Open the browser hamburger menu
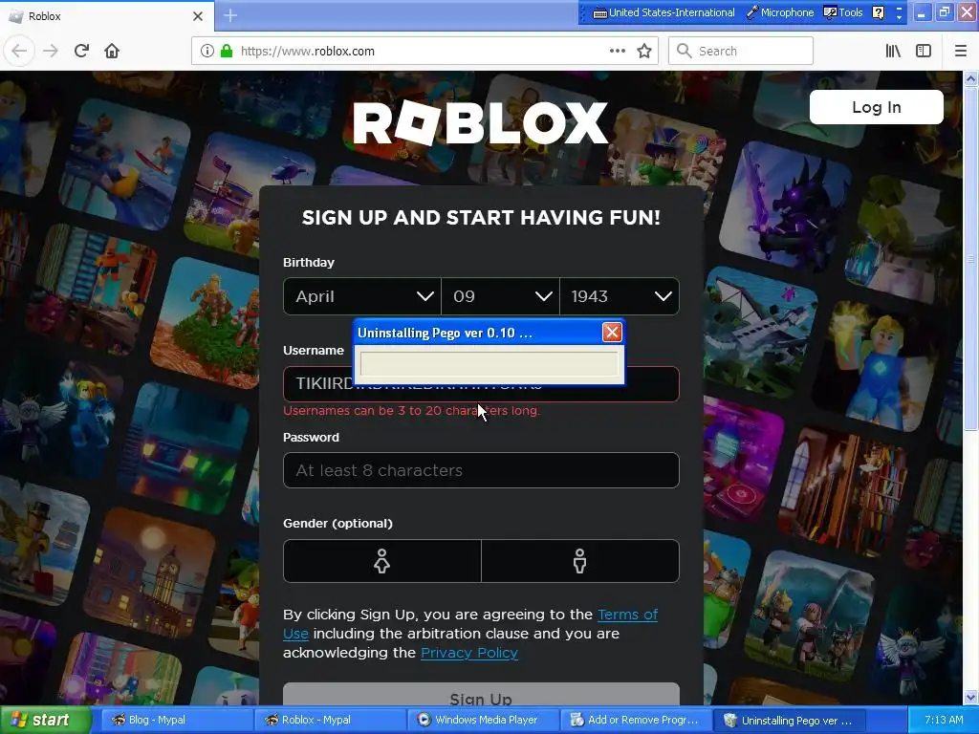979x734 pixels. [960, 51]
